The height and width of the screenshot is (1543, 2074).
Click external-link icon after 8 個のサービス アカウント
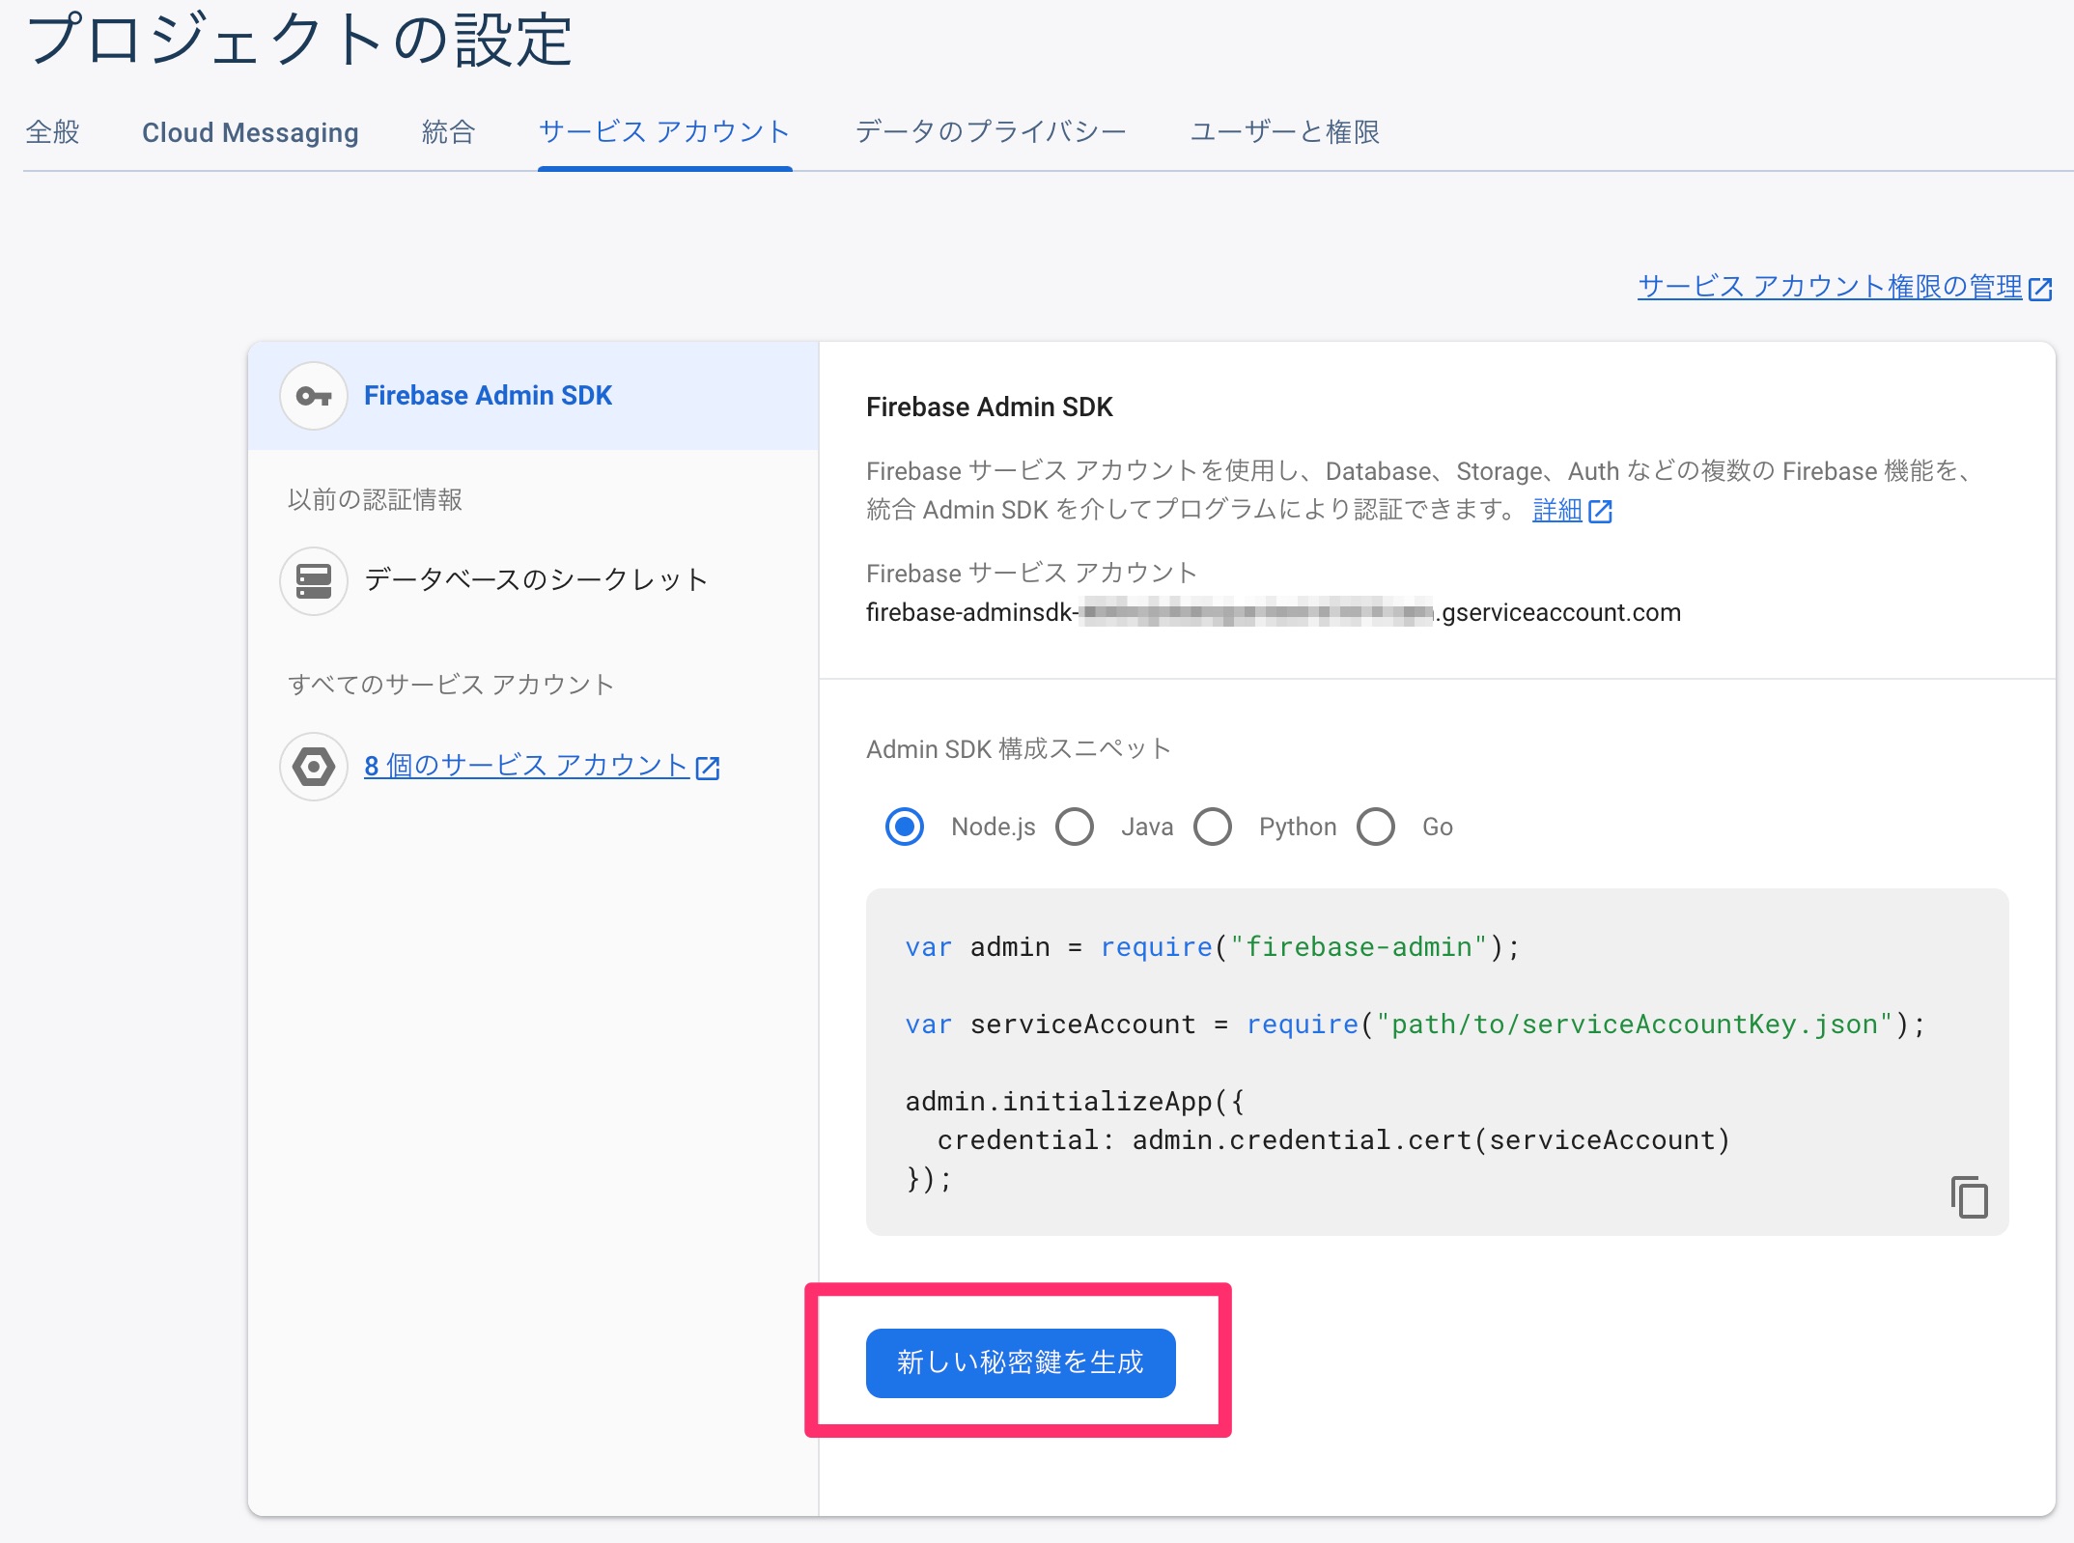click(x=708, y=768)
